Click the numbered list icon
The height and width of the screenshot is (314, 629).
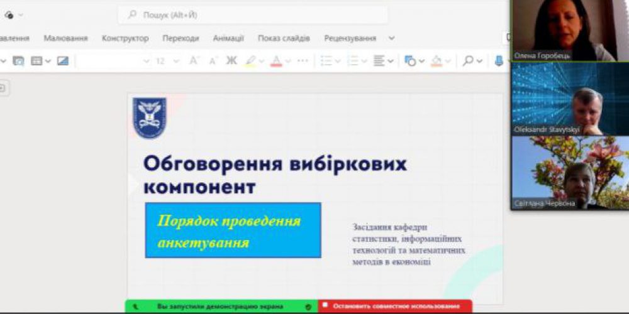352,61
